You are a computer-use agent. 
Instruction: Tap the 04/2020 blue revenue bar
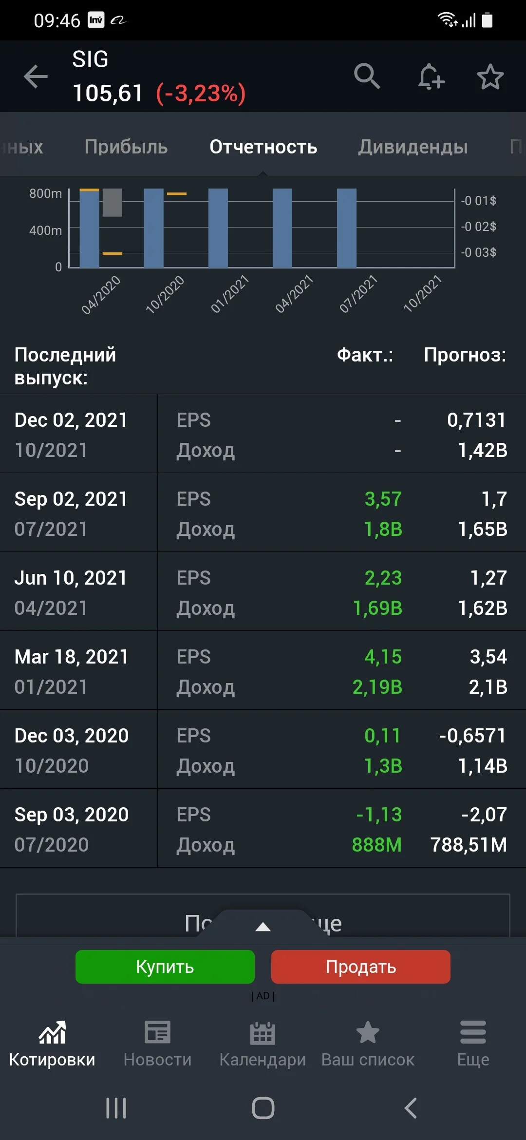click(x=89, y=228)
